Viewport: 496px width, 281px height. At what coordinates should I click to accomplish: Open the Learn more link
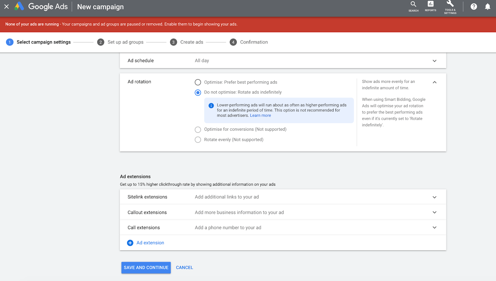coord(260,115)
